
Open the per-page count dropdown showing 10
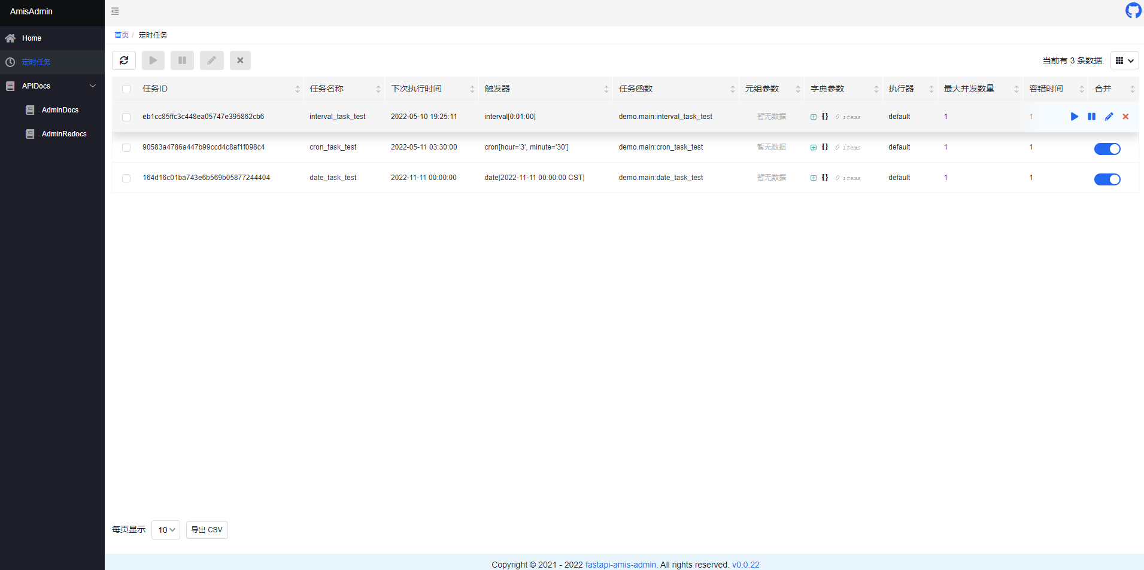pos(166,530)
